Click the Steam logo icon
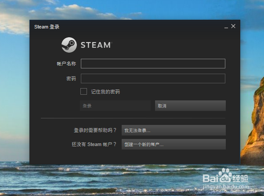264x196 pixels. 69,45
